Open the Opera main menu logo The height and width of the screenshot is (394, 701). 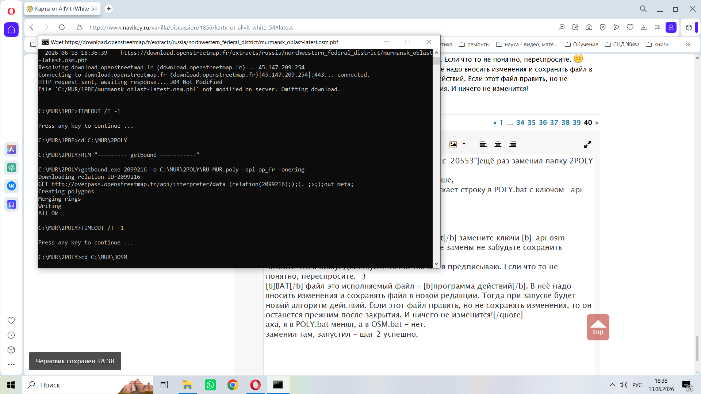[x=11, y=11]
